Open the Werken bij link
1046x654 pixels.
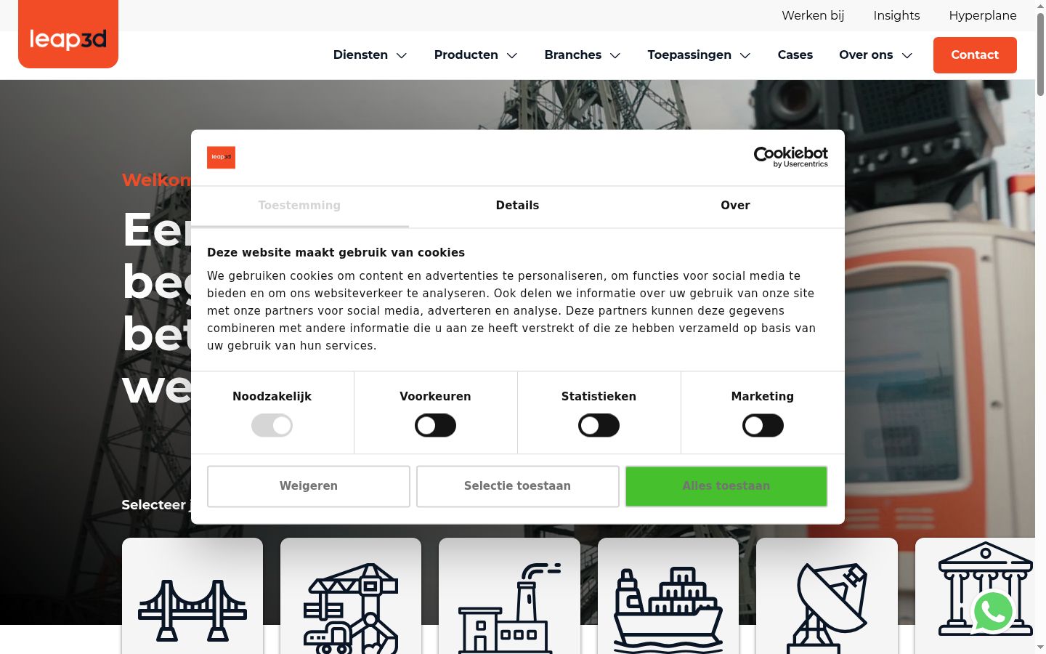pyautogui.click(x=813, y=15)
